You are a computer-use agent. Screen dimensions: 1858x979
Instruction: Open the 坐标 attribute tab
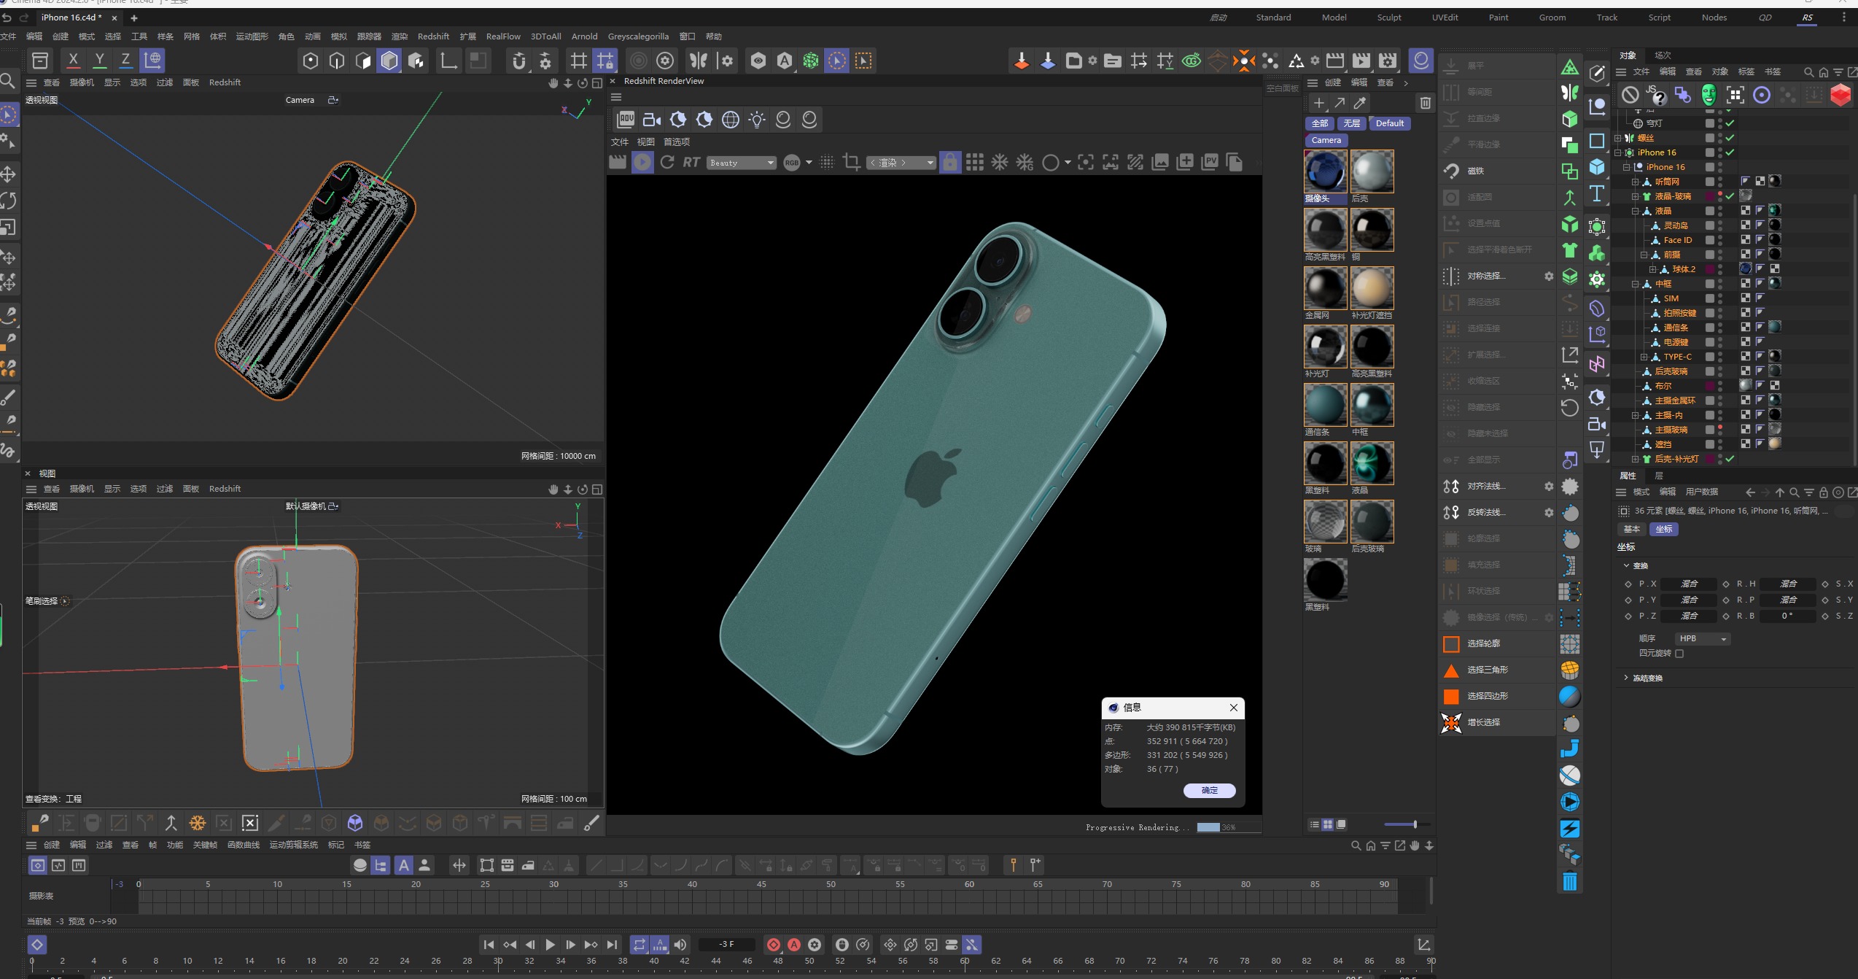pyautogui.click(x=1664, y=530)
